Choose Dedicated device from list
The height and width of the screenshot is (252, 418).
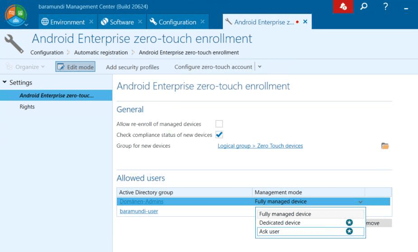click(x=310, y=223)
